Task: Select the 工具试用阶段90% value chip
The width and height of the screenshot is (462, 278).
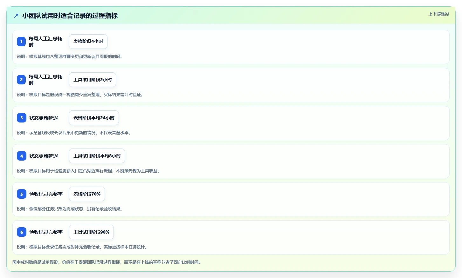Action: (x=91, y=232)
